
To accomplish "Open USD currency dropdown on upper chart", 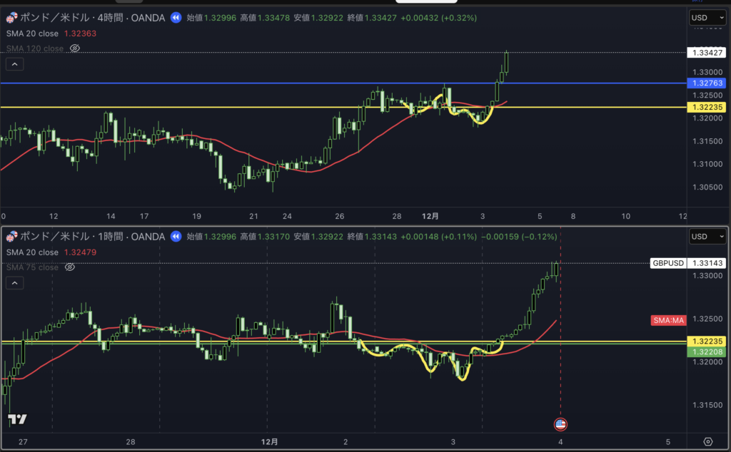I will coord(707,18).
